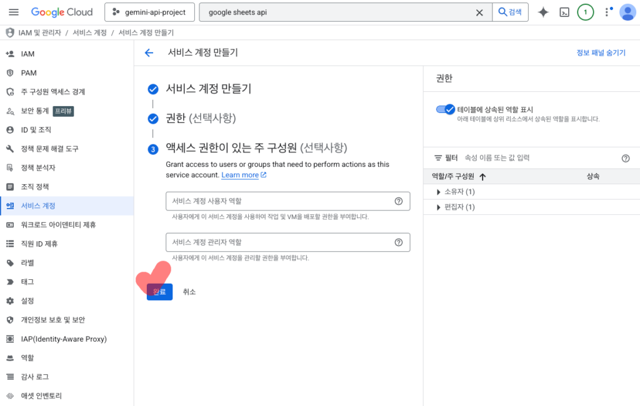Click help icon in 서비스 계정 사용자 역할 field
640x406 pixels.
[398, 201]
